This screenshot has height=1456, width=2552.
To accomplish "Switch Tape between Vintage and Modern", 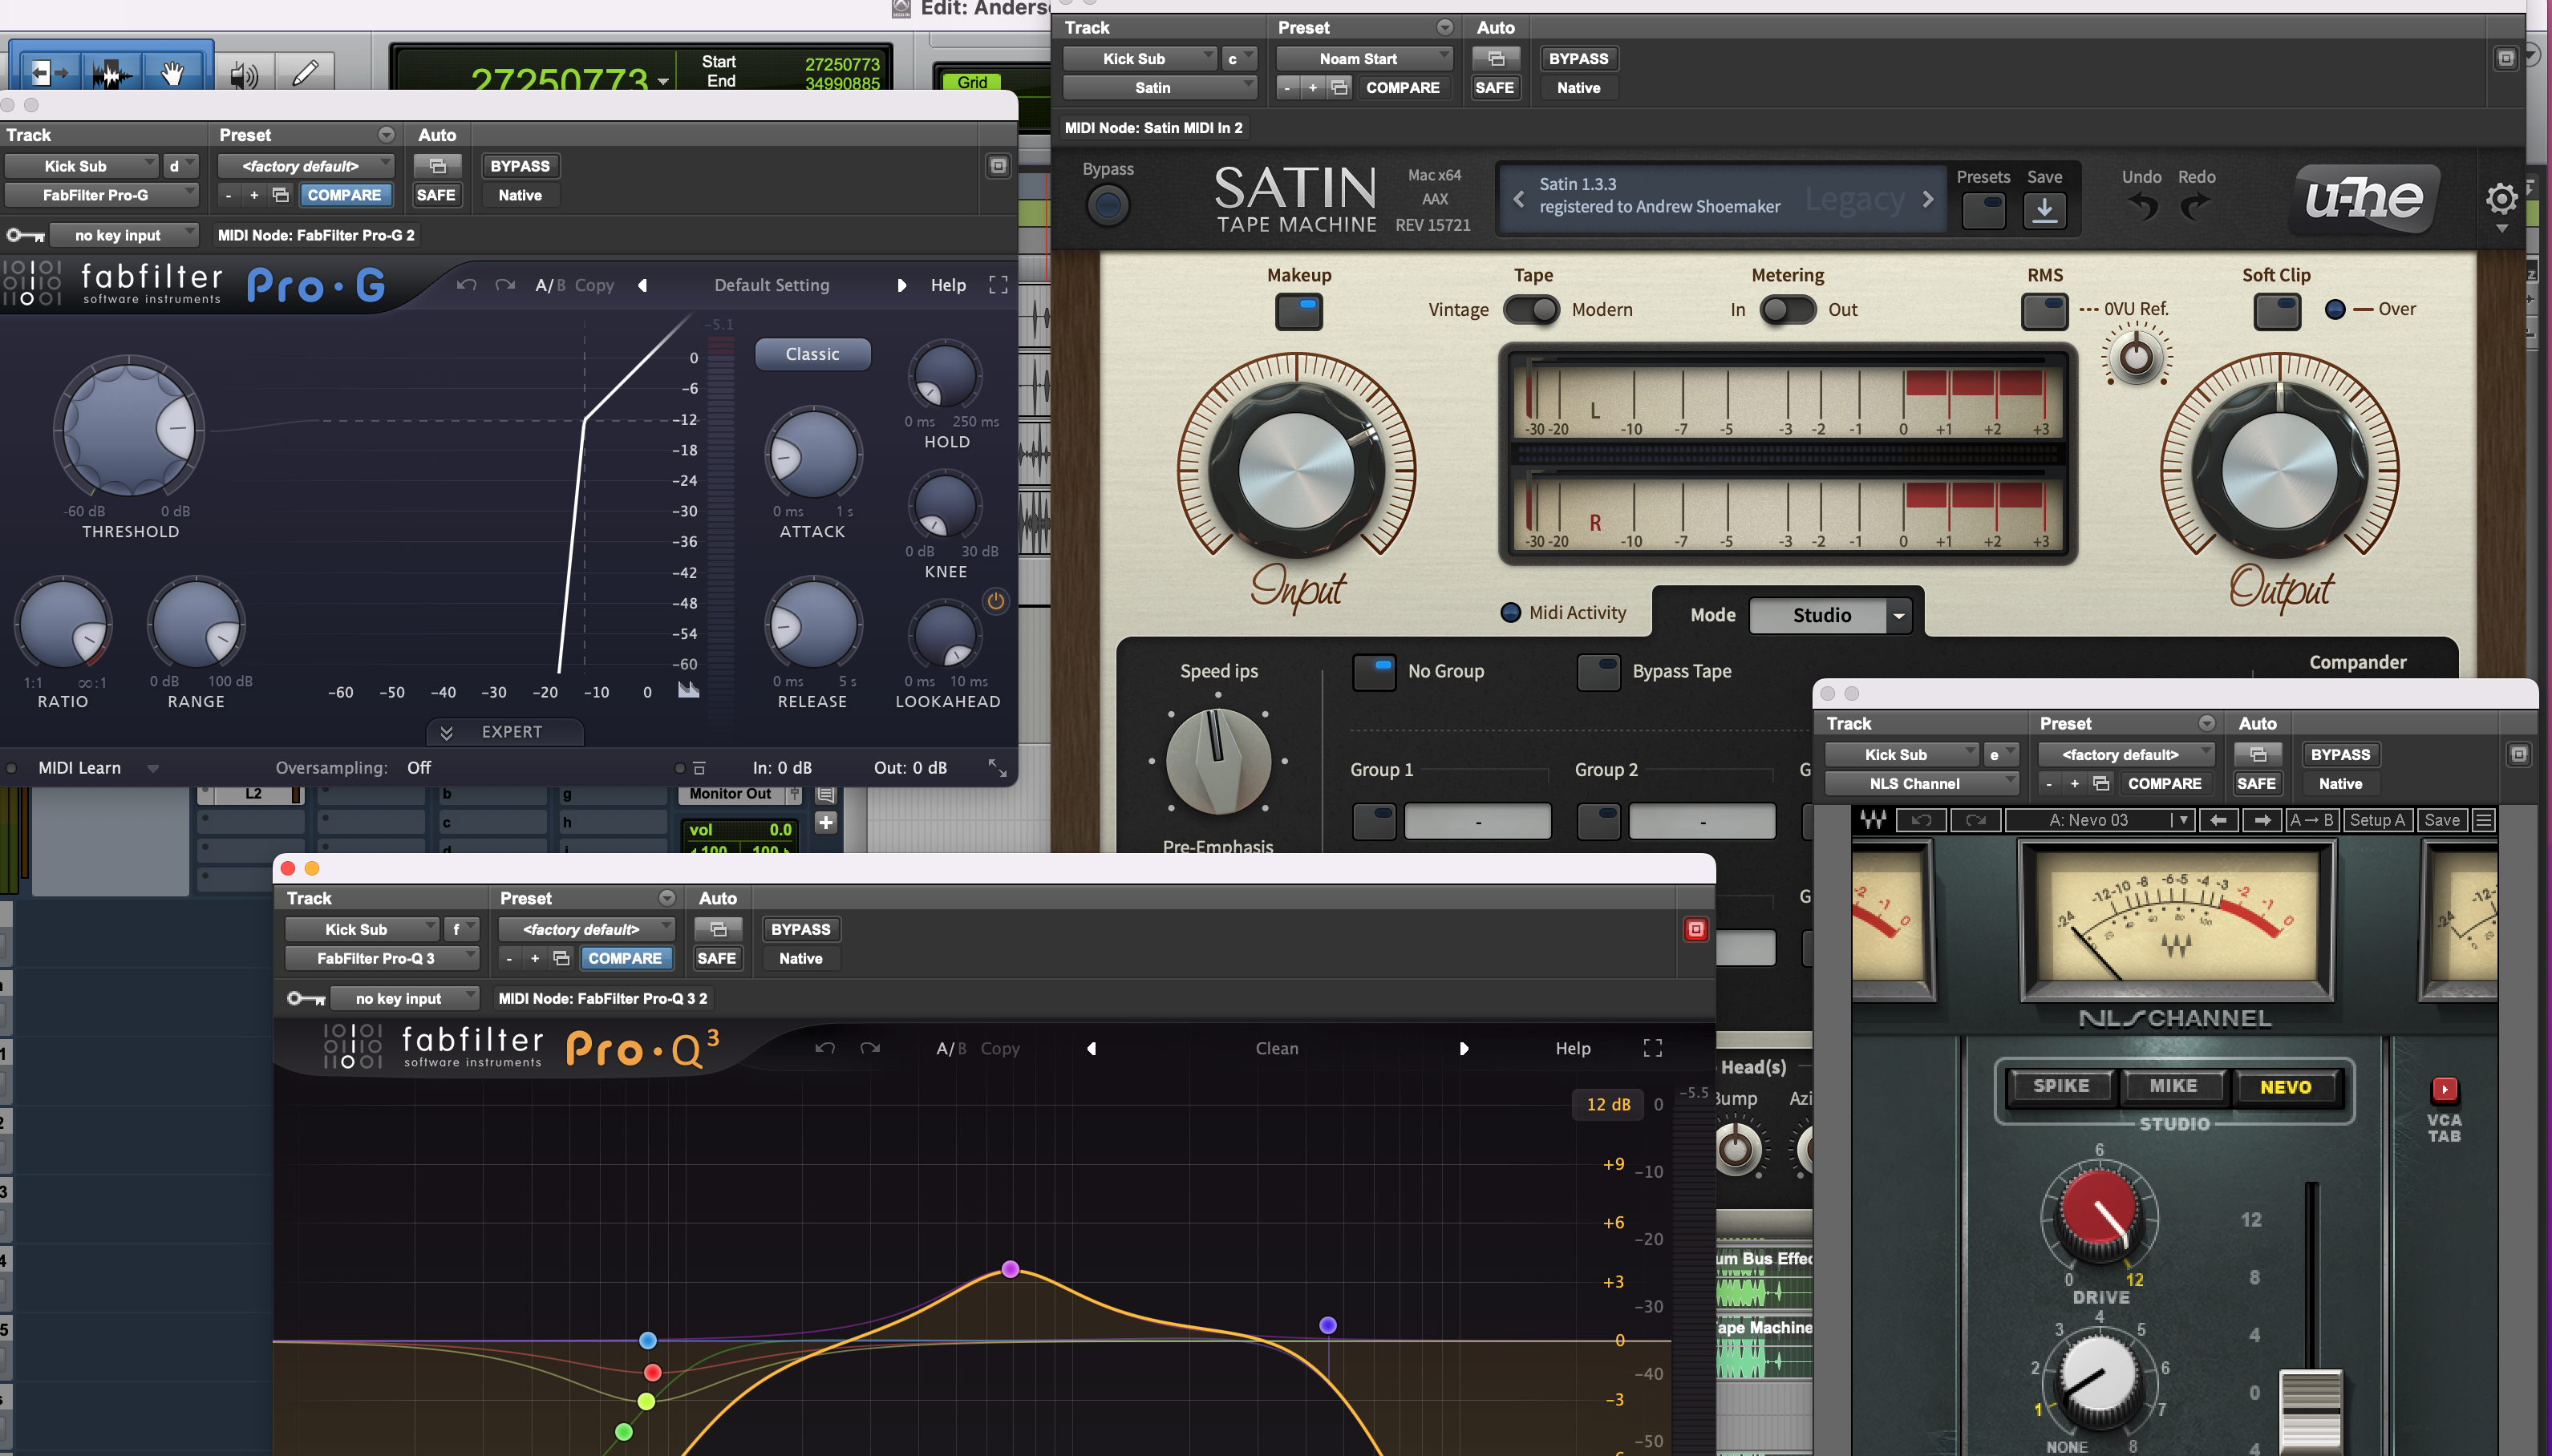I will [1530, 310].
